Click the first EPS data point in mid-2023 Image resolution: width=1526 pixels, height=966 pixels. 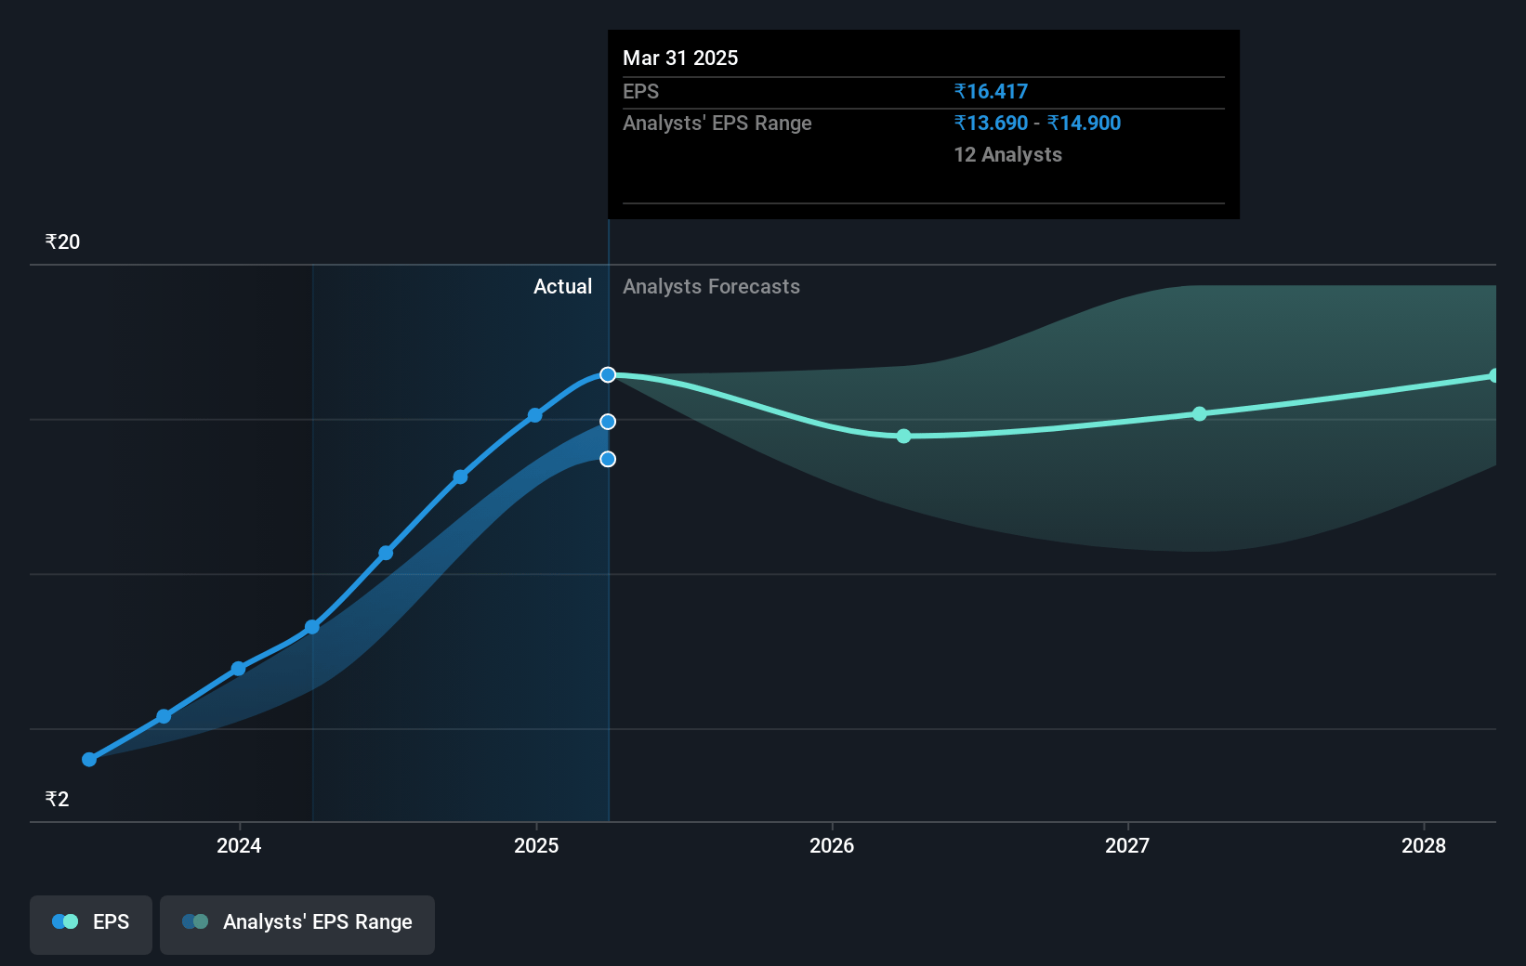(89, 759)
